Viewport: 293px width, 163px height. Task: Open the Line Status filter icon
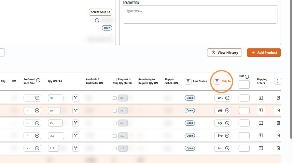click(x=188, y=81)
